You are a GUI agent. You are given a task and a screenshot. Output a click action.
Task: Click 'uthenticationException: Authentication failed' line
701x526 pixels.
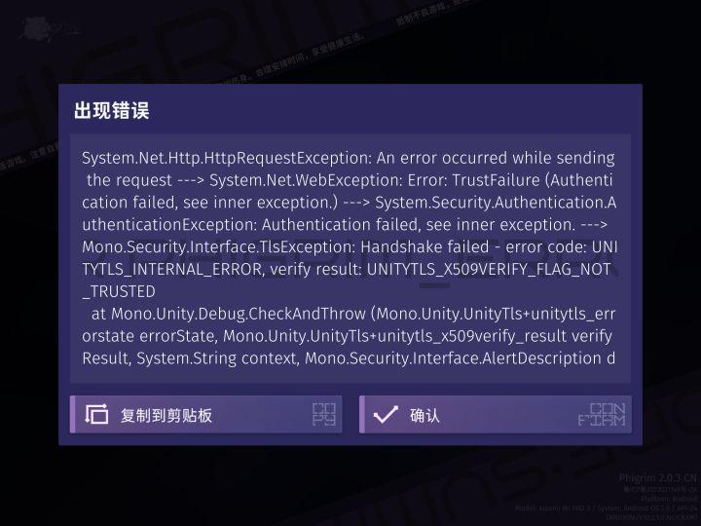click(345, 225)
